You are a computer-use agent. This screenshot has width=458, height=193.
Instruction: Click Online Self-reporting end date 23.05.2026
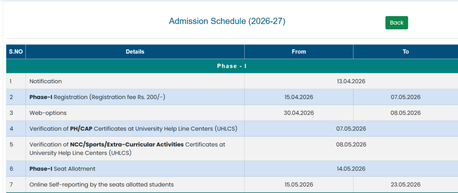click(405, 185)
